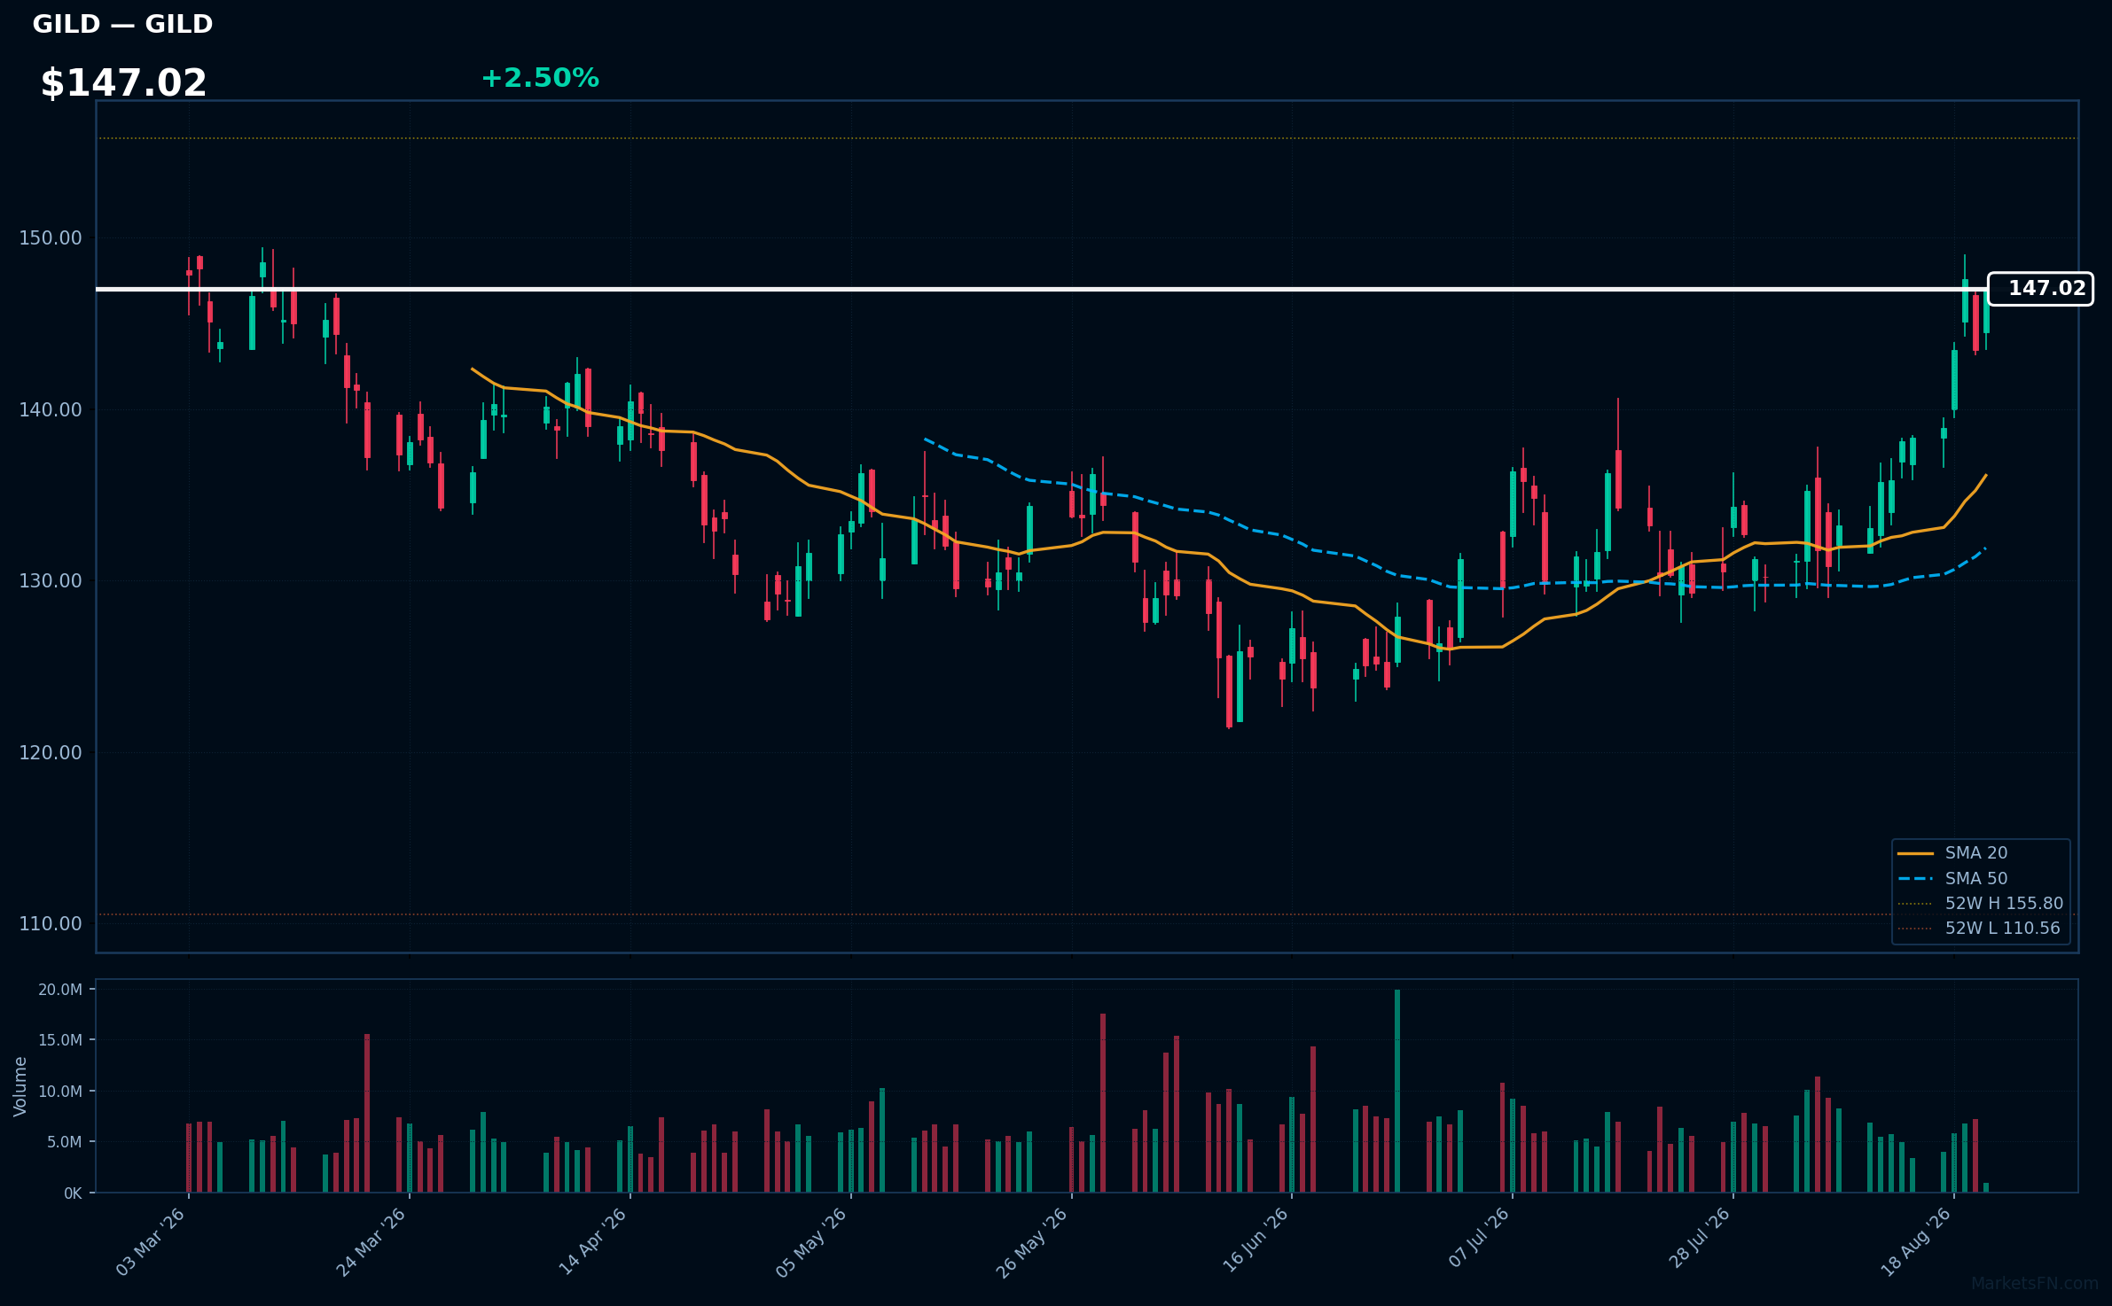Screen dimensions: 2112x1306
Task: Click the GILD — GILD chart title
Action: [x=122, y=24]
